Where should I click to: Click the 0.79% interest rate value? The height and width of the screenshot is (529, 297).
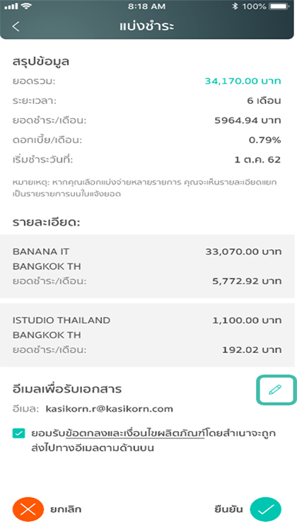click(264, 139)
